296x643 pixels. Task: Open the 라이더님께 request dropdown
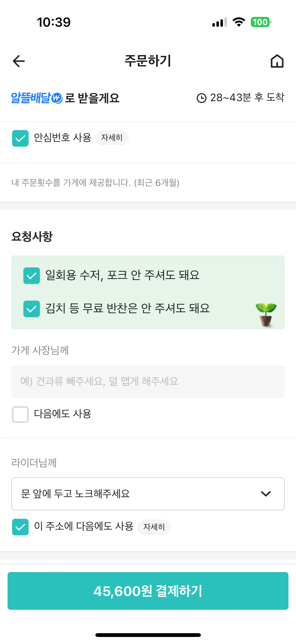click(141, 494)
